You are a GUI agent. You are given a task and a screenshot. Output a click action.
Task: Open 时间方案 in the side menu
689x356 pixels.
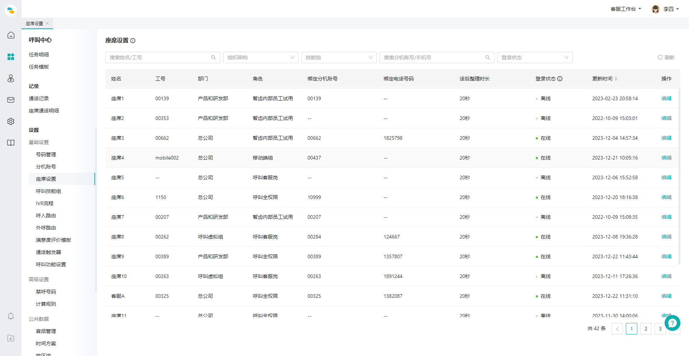coord(46,343)
